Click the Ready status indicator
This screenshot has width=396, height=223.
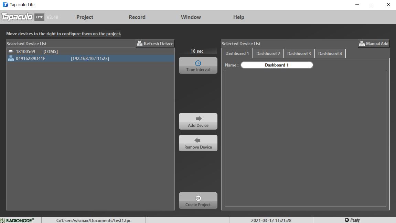pyautogui.click(x=352, y=220)
